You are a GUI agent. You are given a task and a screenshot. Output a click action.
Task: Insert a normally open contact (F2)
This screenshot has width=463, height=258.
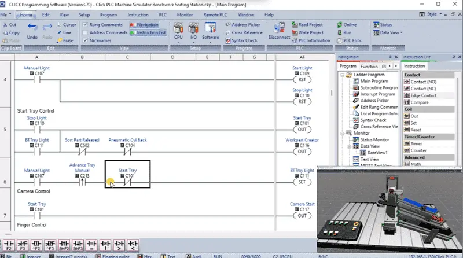point(9,245)
